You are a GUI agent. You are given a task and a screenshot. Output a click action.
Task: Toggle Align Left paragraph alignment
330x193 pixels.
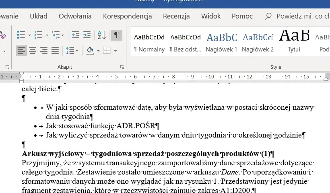[x=21, y=50]
